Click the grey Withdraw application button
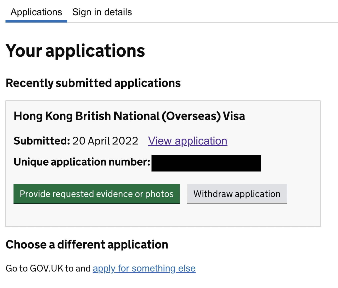 236,194
